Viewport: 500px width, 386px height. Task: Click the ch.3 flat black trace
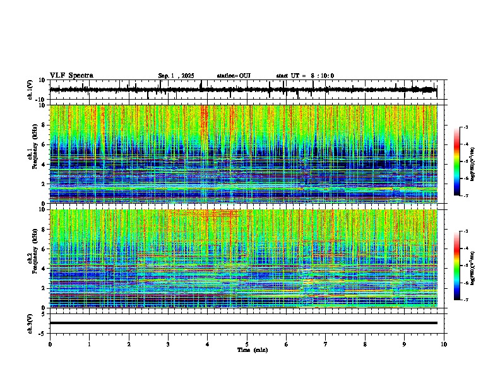pos(244,323)
